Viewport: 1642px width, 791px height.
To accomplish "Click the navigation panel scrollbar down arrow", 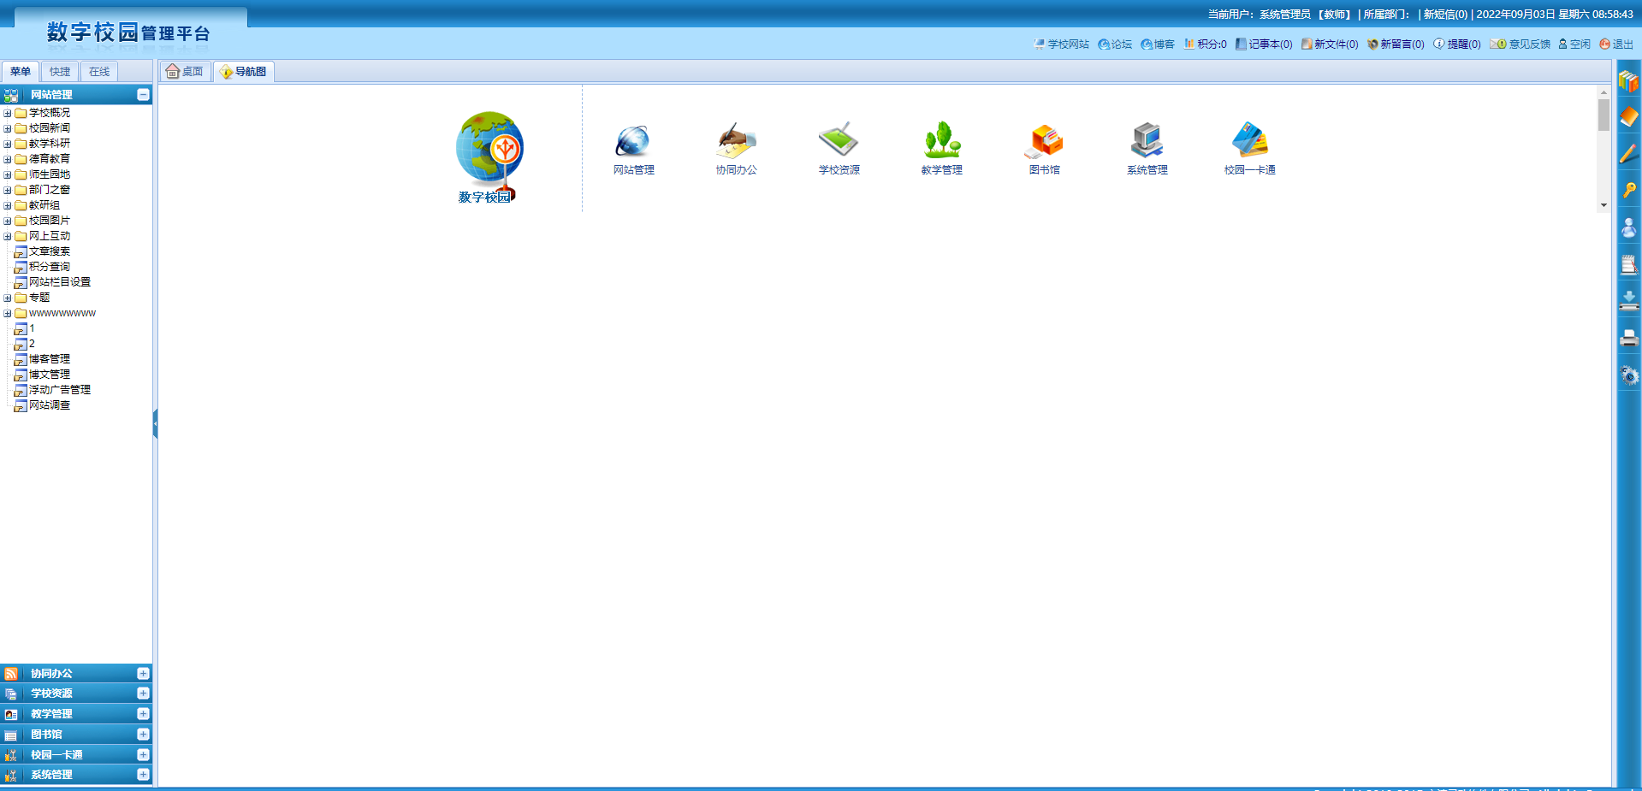I will tap(1603, 205).
